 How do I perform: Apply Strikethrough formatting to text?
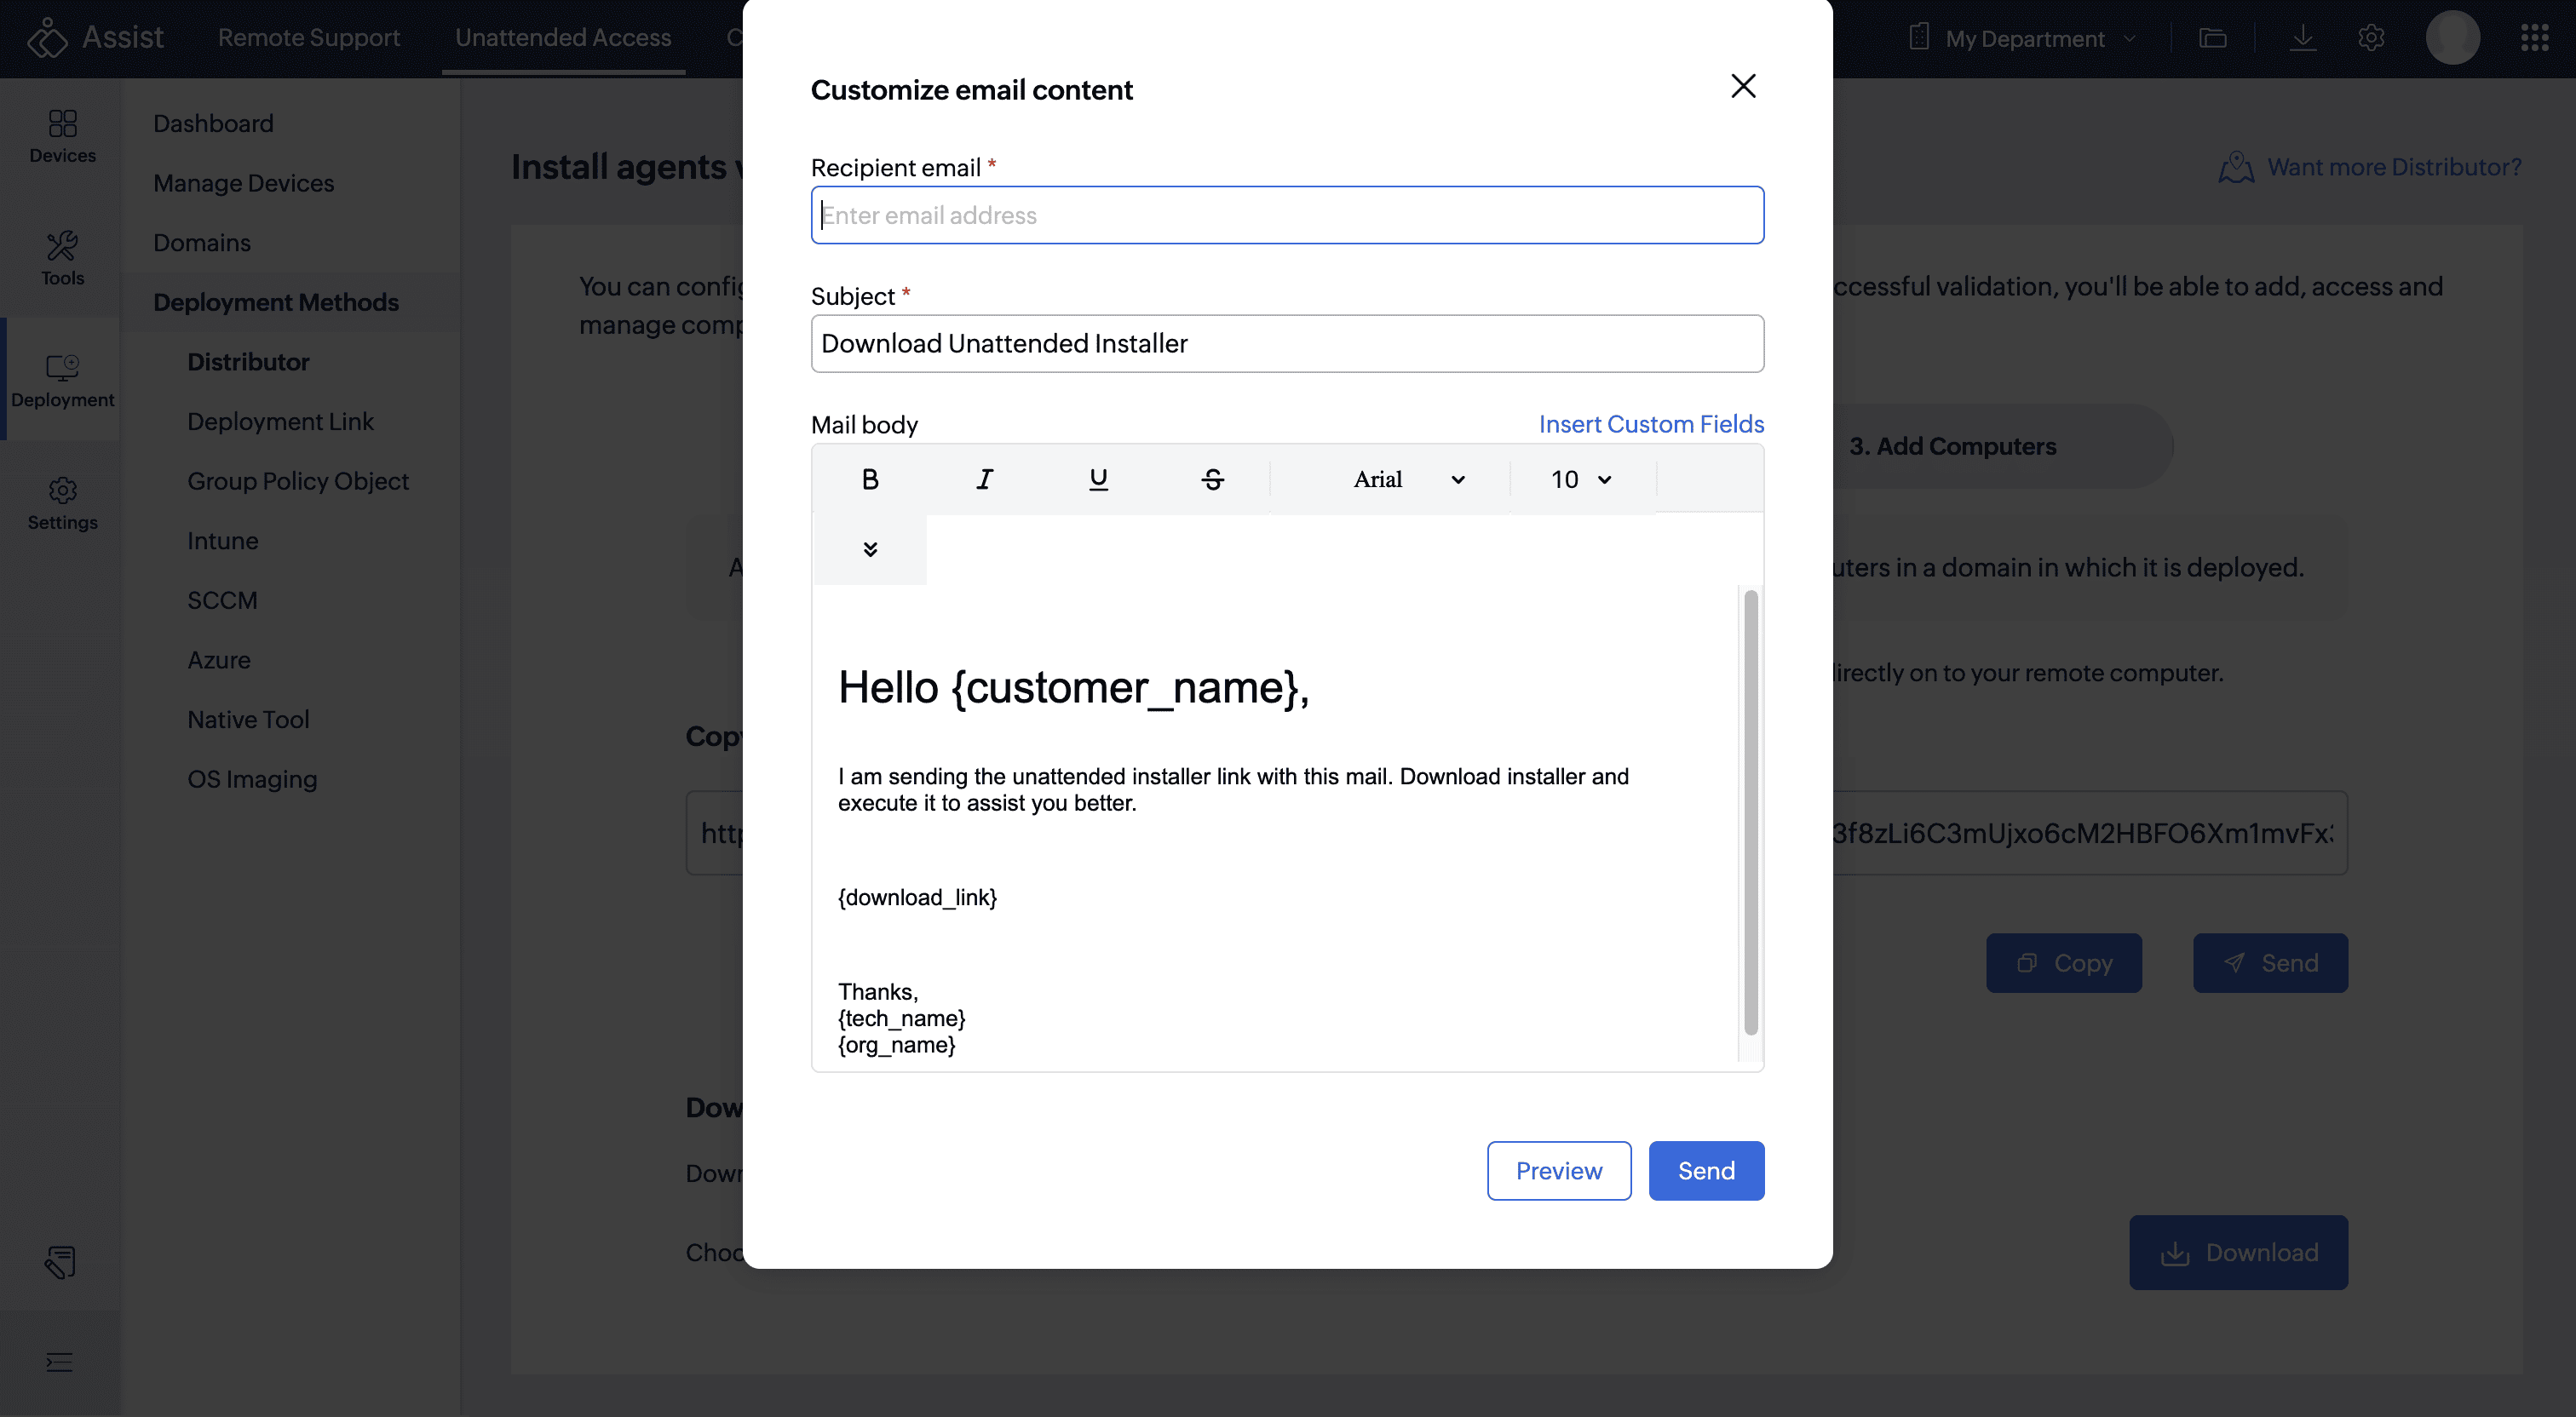coord(1212,479)
